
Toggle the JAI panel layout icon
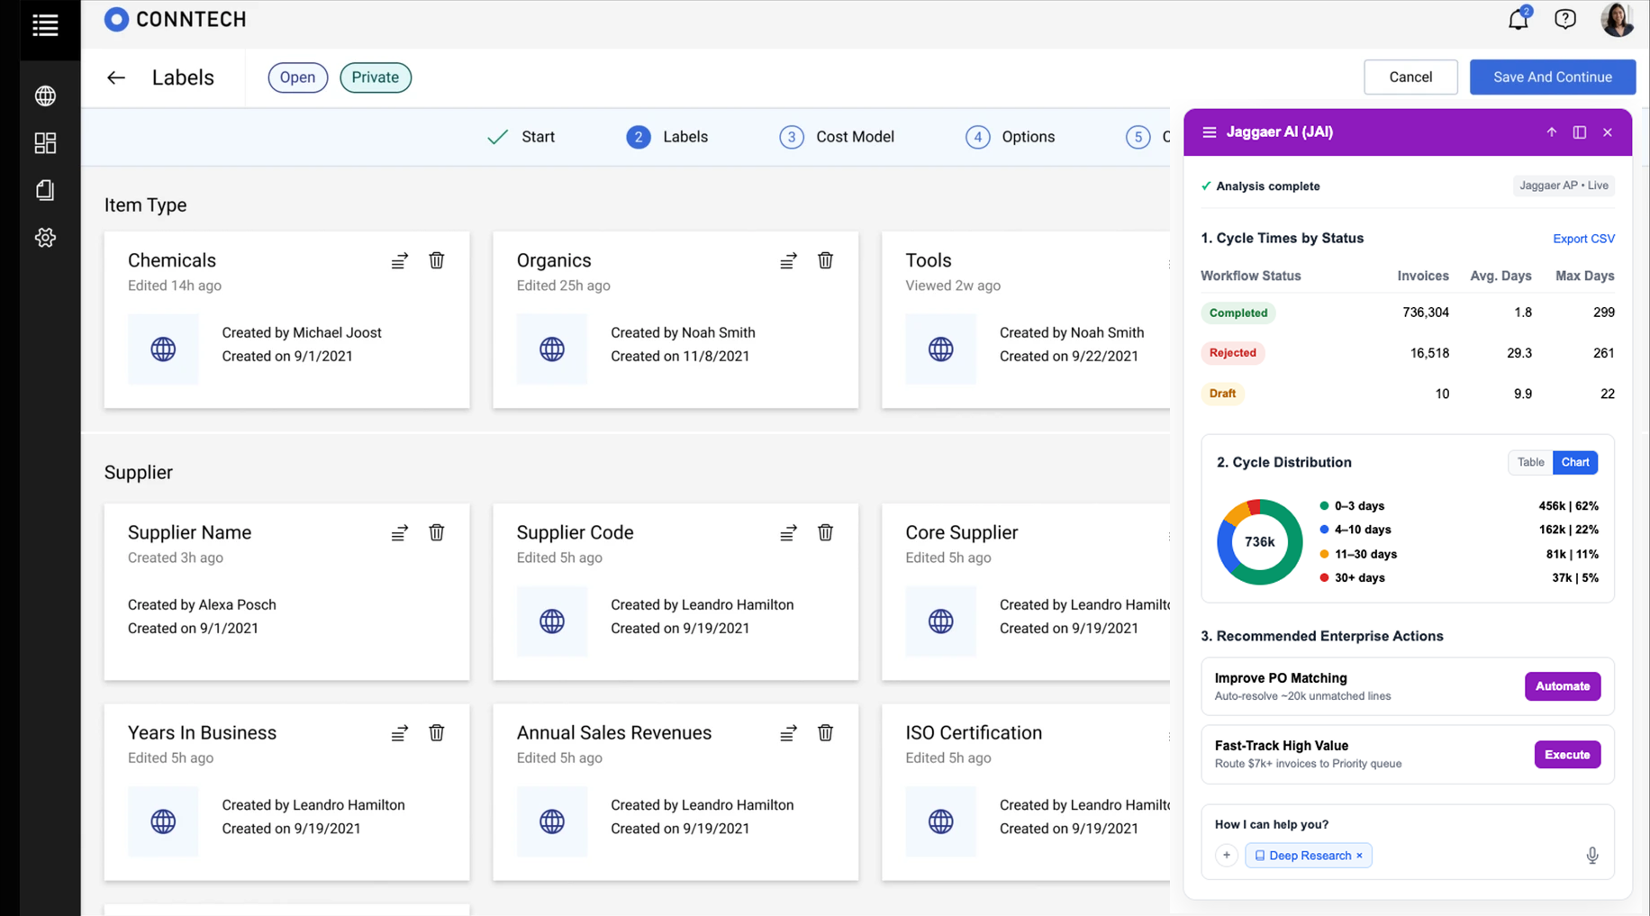[1580, 132]
